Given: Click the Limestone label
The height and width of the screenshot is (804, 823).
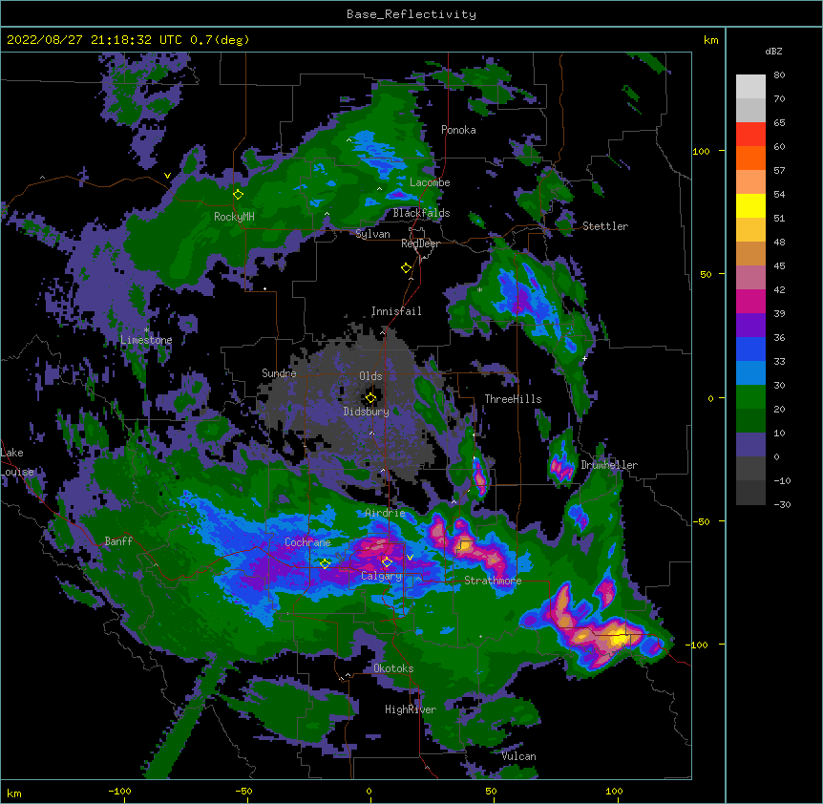Looking at the screenshot, I should pyautogui.click(x=146, y=340).
